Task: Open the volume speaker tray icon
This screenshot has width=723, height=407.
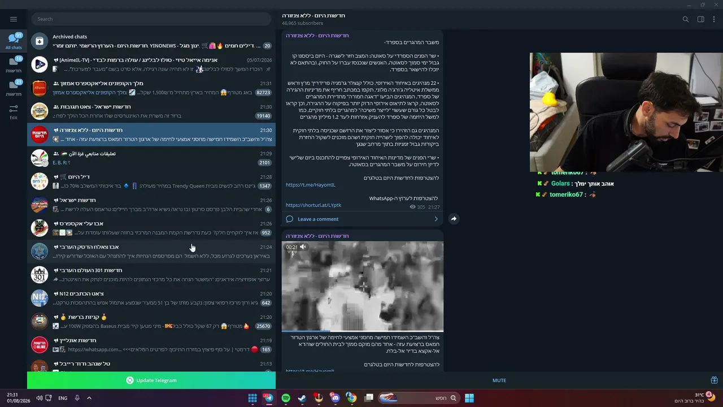Action: pos(39,398)
